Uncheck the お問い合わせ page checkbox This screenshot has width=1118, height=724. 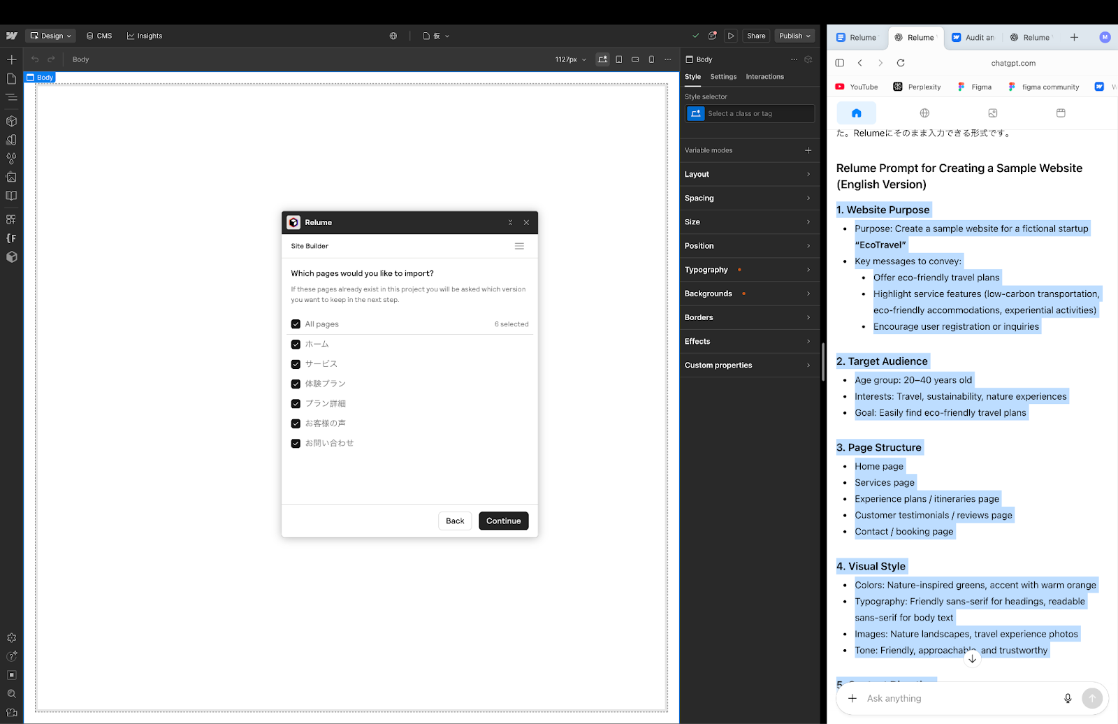[296, 443]
